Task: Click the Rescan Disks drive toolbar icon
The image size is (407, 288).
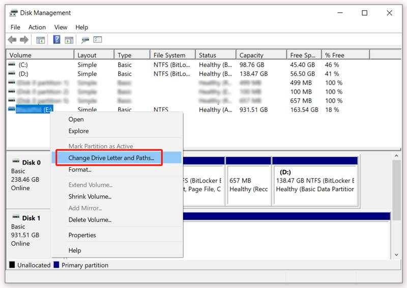Action: pyautogui.click(x=85, y=40)
